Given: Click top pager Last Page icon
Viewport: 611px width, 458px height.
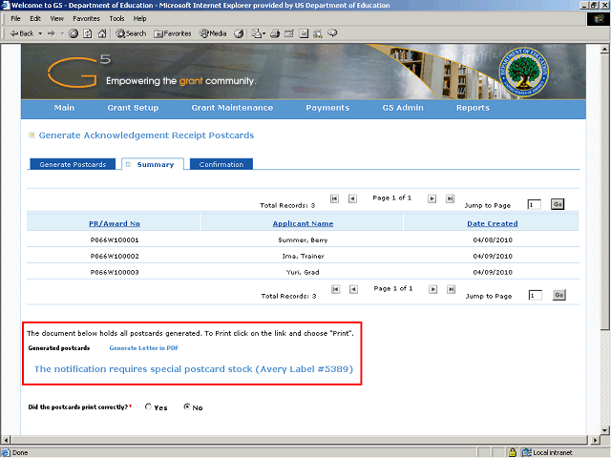Looking at the screenshot, I should tap(450, 198).
